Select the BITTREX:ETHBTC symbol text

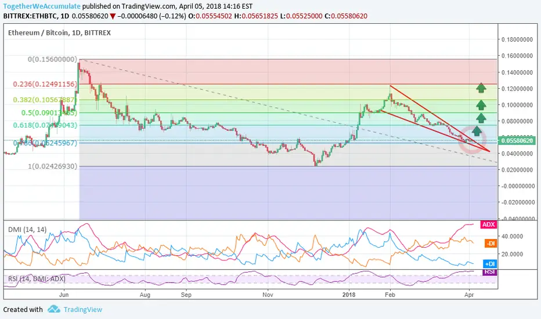[30, 16]
